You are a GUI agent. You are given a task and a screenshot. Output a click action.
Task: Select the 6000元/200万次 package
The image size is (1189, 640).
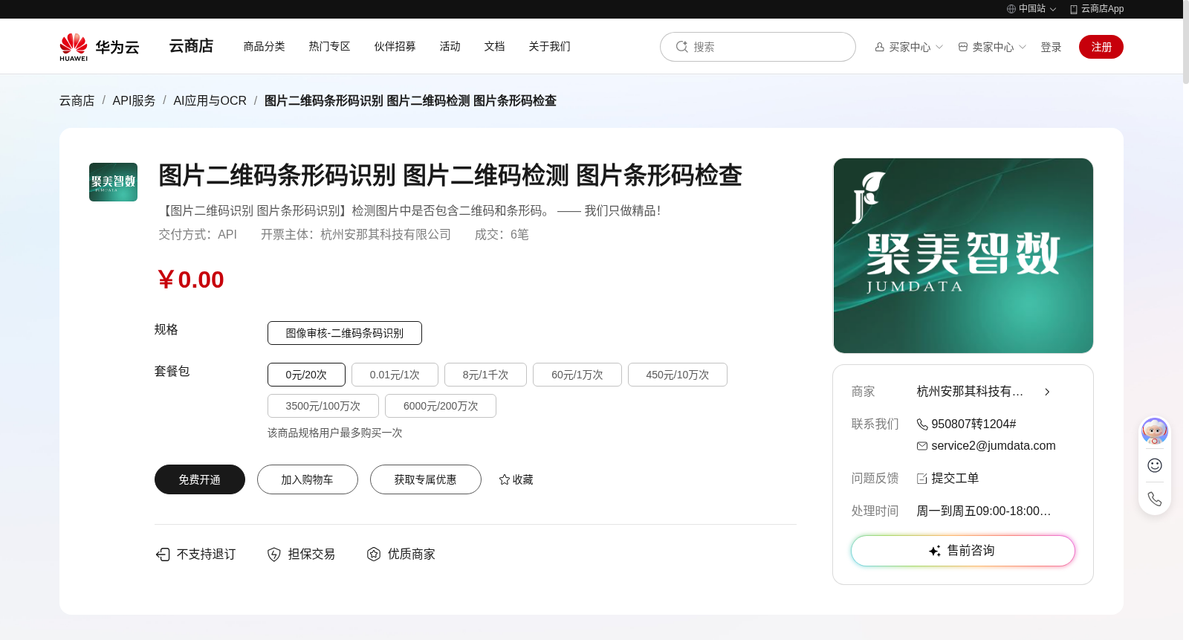(441, 406)
